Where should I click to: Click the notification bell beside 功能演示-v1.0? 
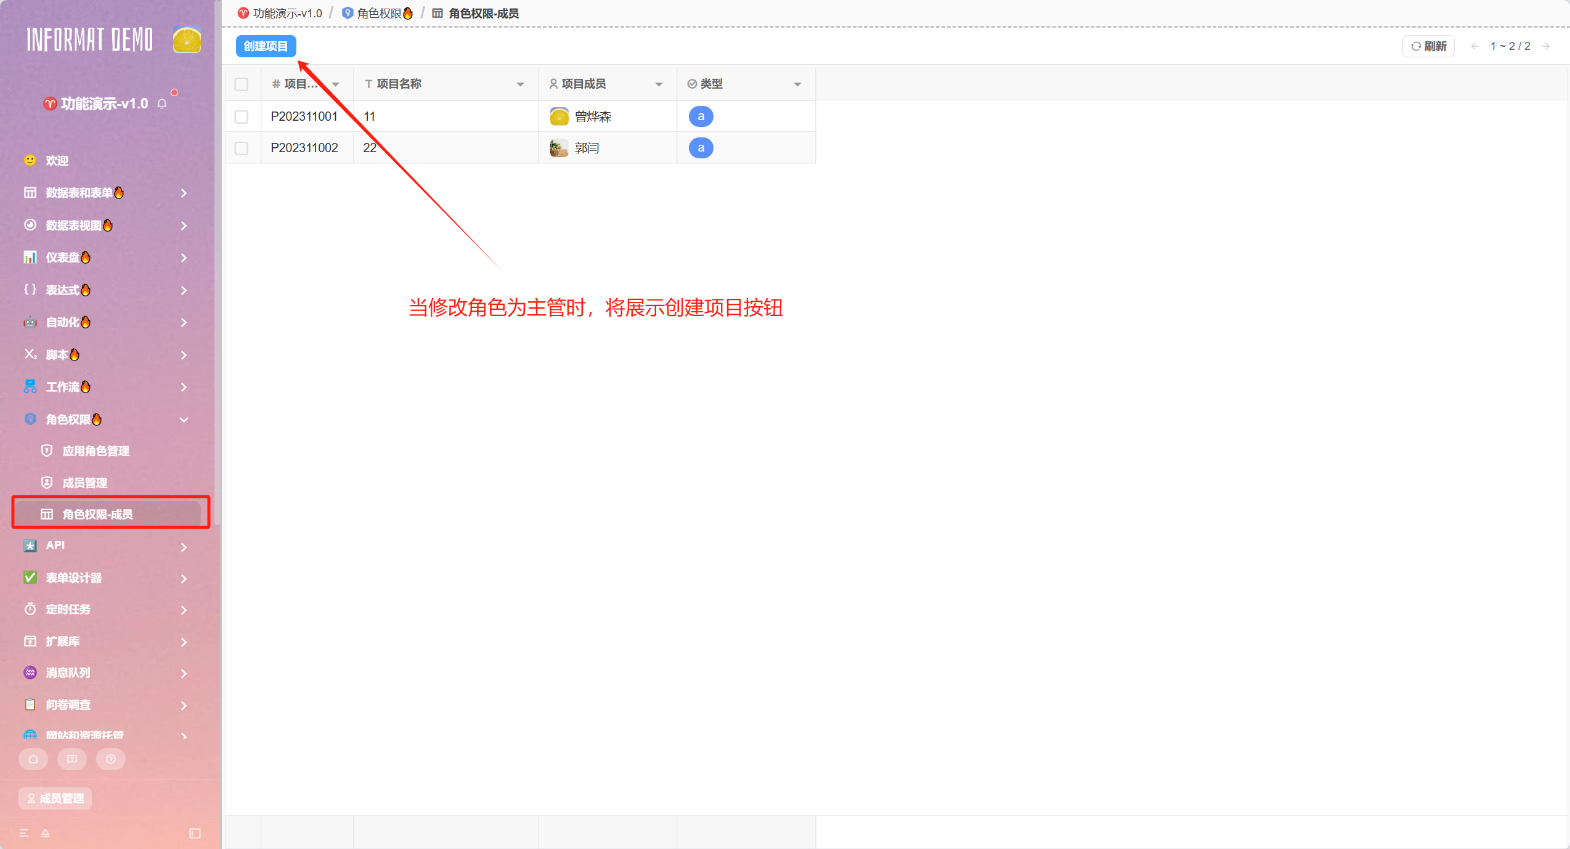(x=162, y=104)
